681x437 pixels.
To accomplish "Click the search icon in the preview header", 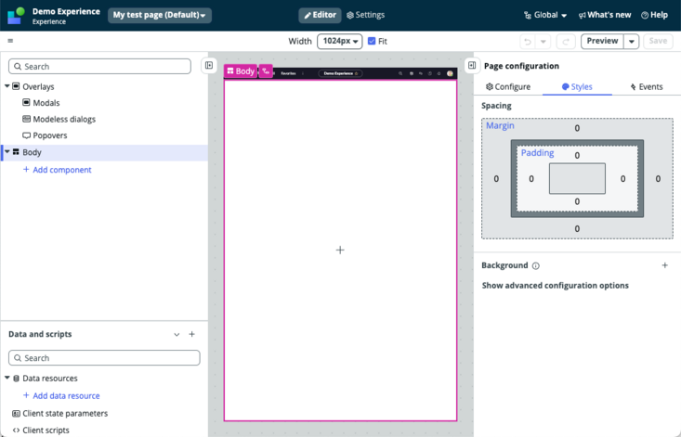I will (400, 73).
